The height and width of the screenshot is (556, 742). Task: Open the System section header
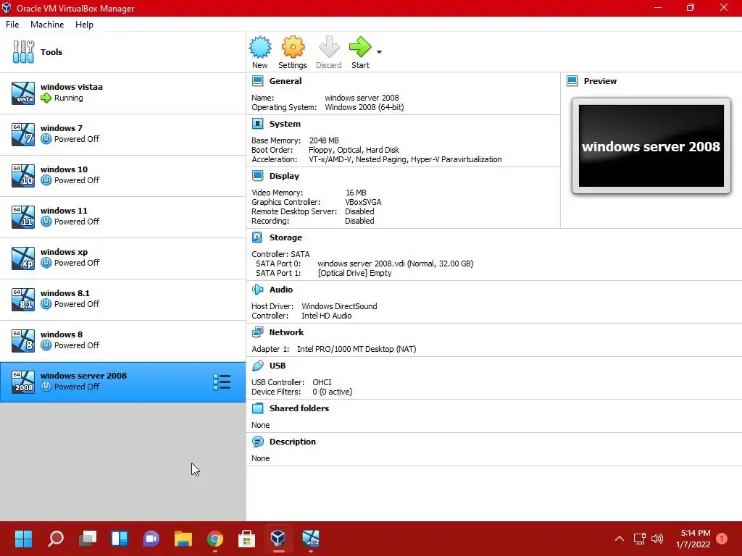click(x=285, y=124)
